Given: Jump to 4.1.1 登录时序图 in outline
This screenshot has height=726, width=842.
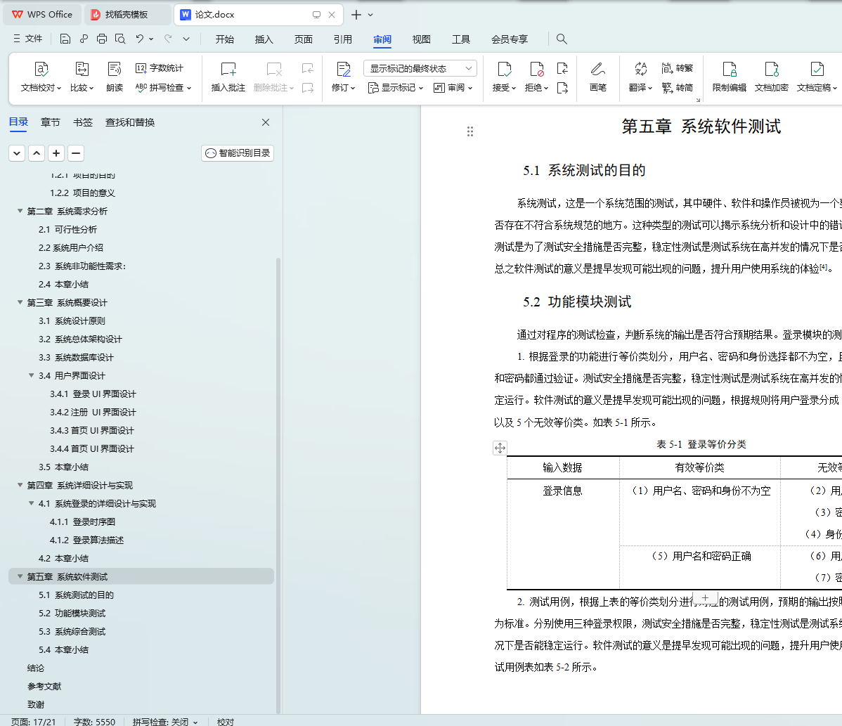Looking at the screenshot, I should click(82, 521).
